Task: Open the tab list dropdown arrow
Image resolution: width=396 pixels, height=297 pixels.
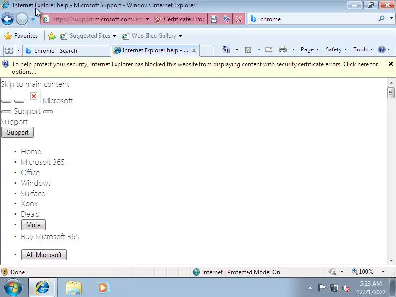Action: [x=18, y=51]
